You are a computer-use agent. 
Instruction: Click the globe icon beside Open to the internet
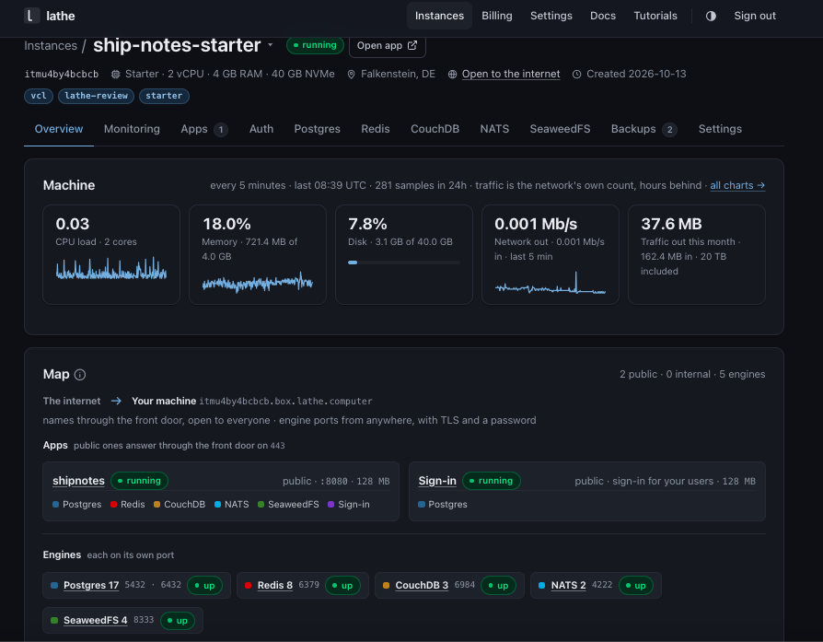[x=452, y=74]
